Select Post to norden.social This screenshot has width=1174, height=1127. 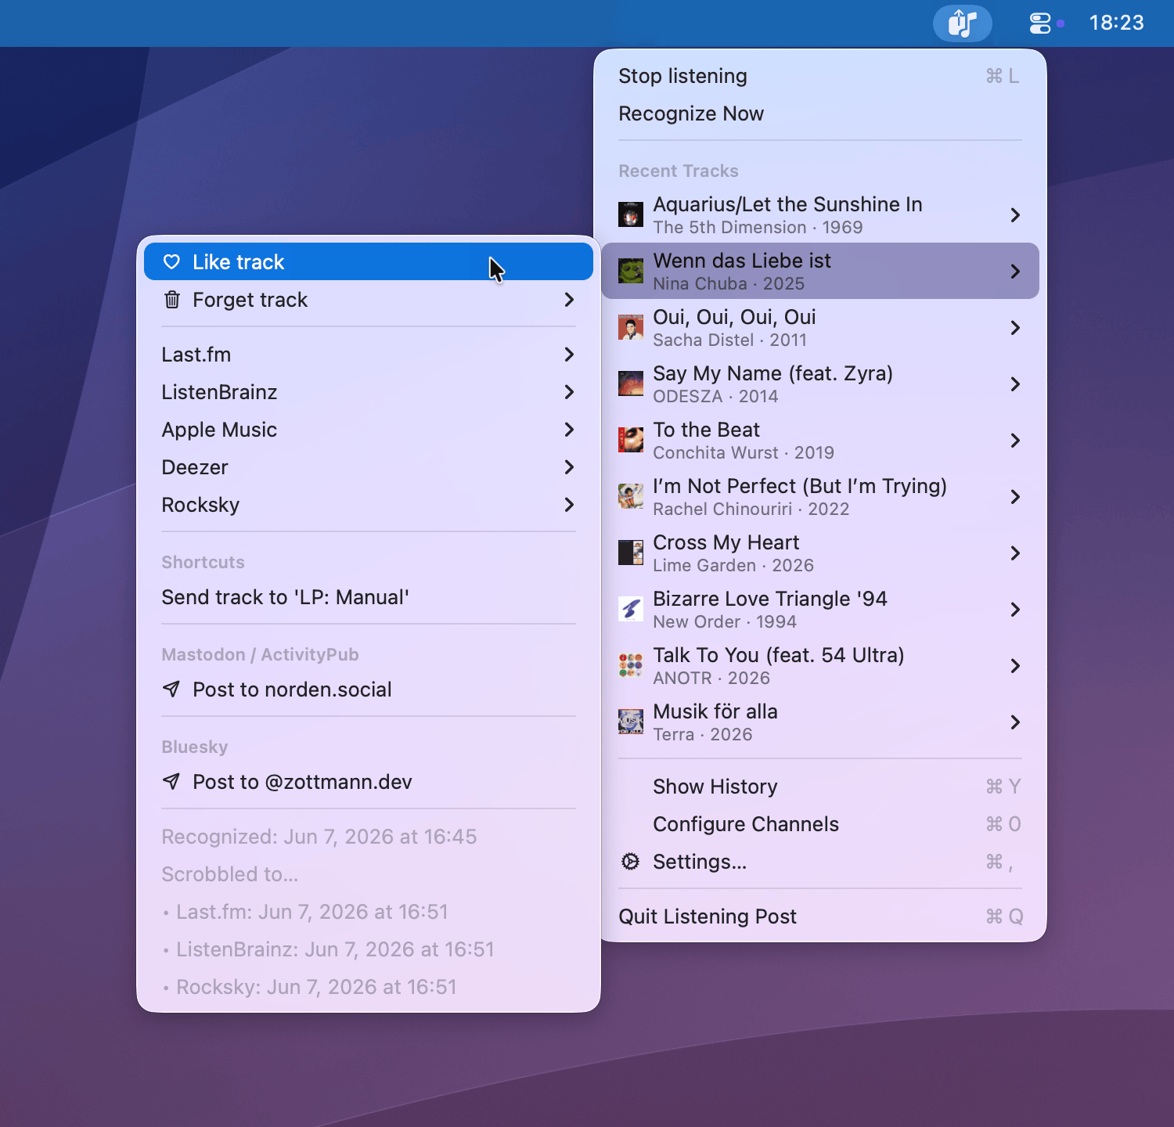pyautogui.click(x=369, y=690)
